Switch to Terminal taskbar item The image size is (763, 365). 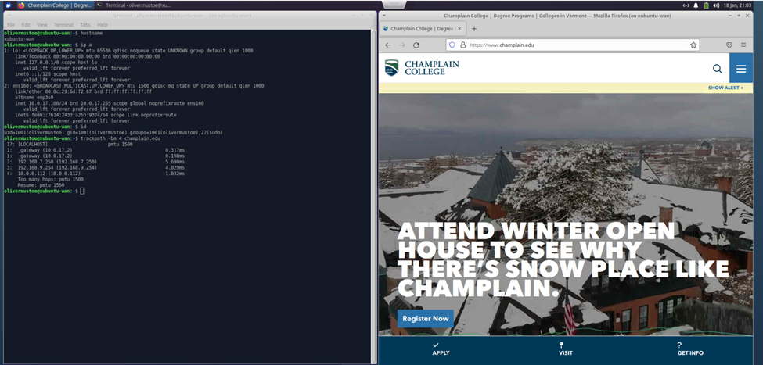(x=134, y=5)
